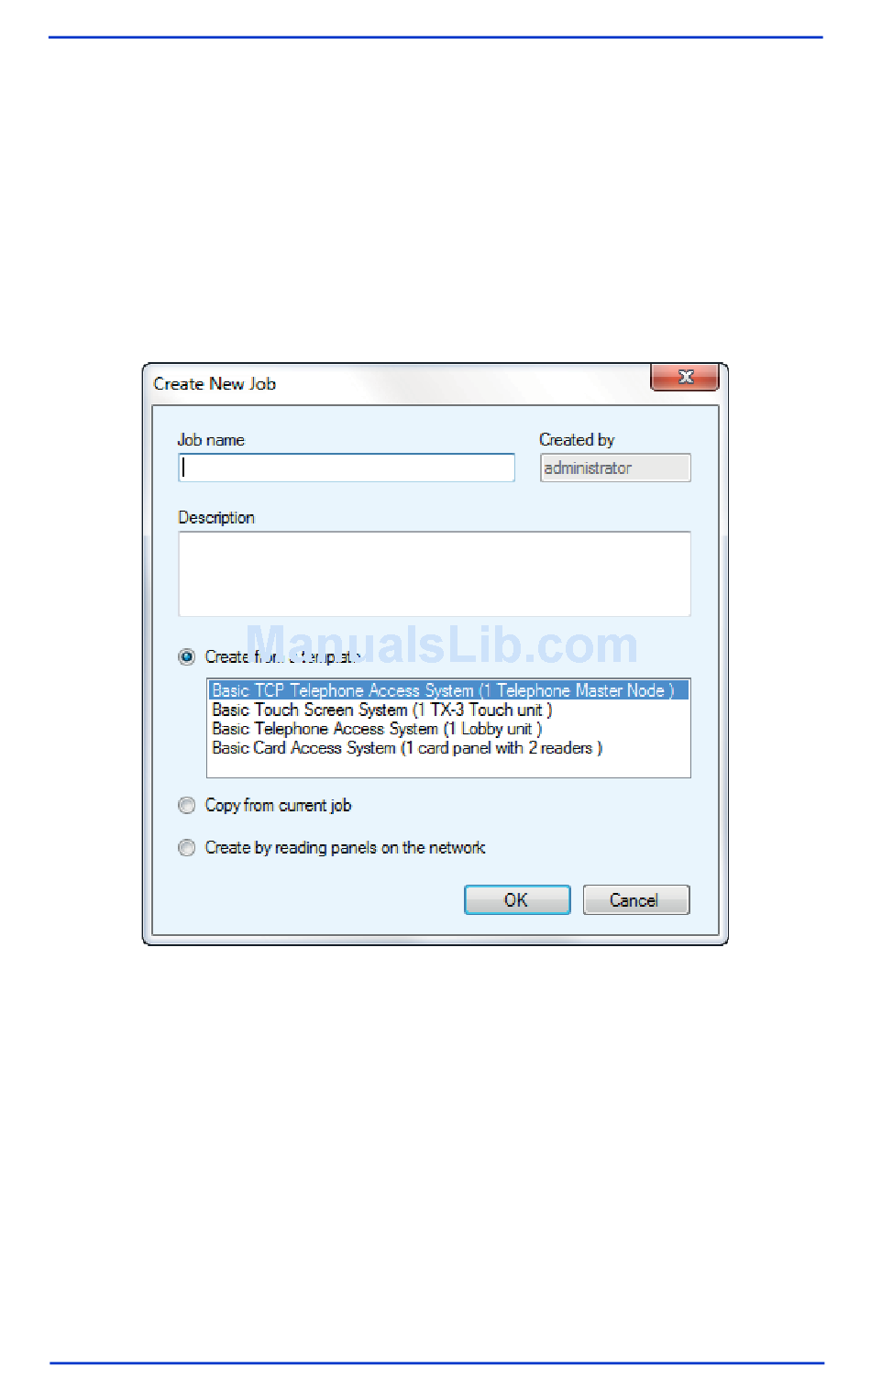The width and height of the screenshot is (871, 1388).
Task: Click the Copy from current job label text
Action: point(278,805)
